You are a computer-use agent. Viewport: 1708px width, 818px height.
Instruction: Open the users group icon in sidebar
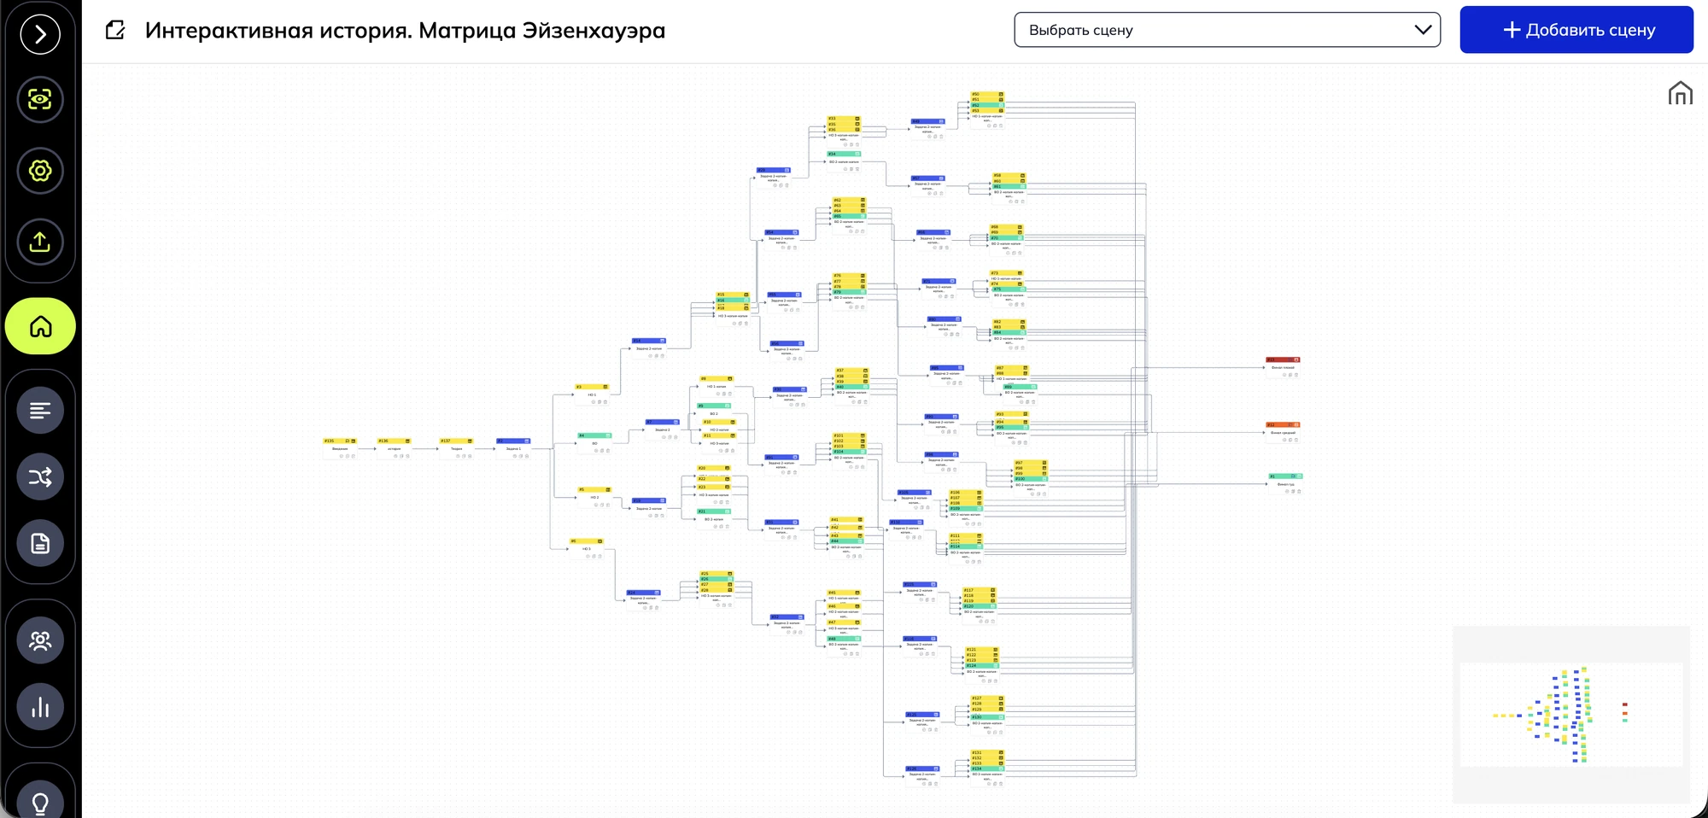(40, 640)
